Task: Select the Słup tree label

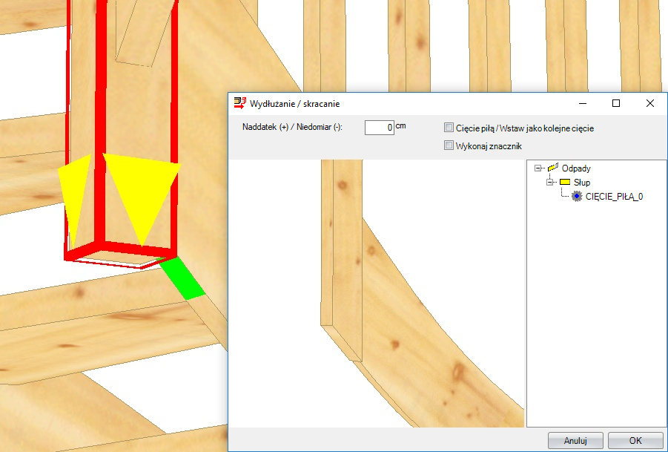Action: 582,182
